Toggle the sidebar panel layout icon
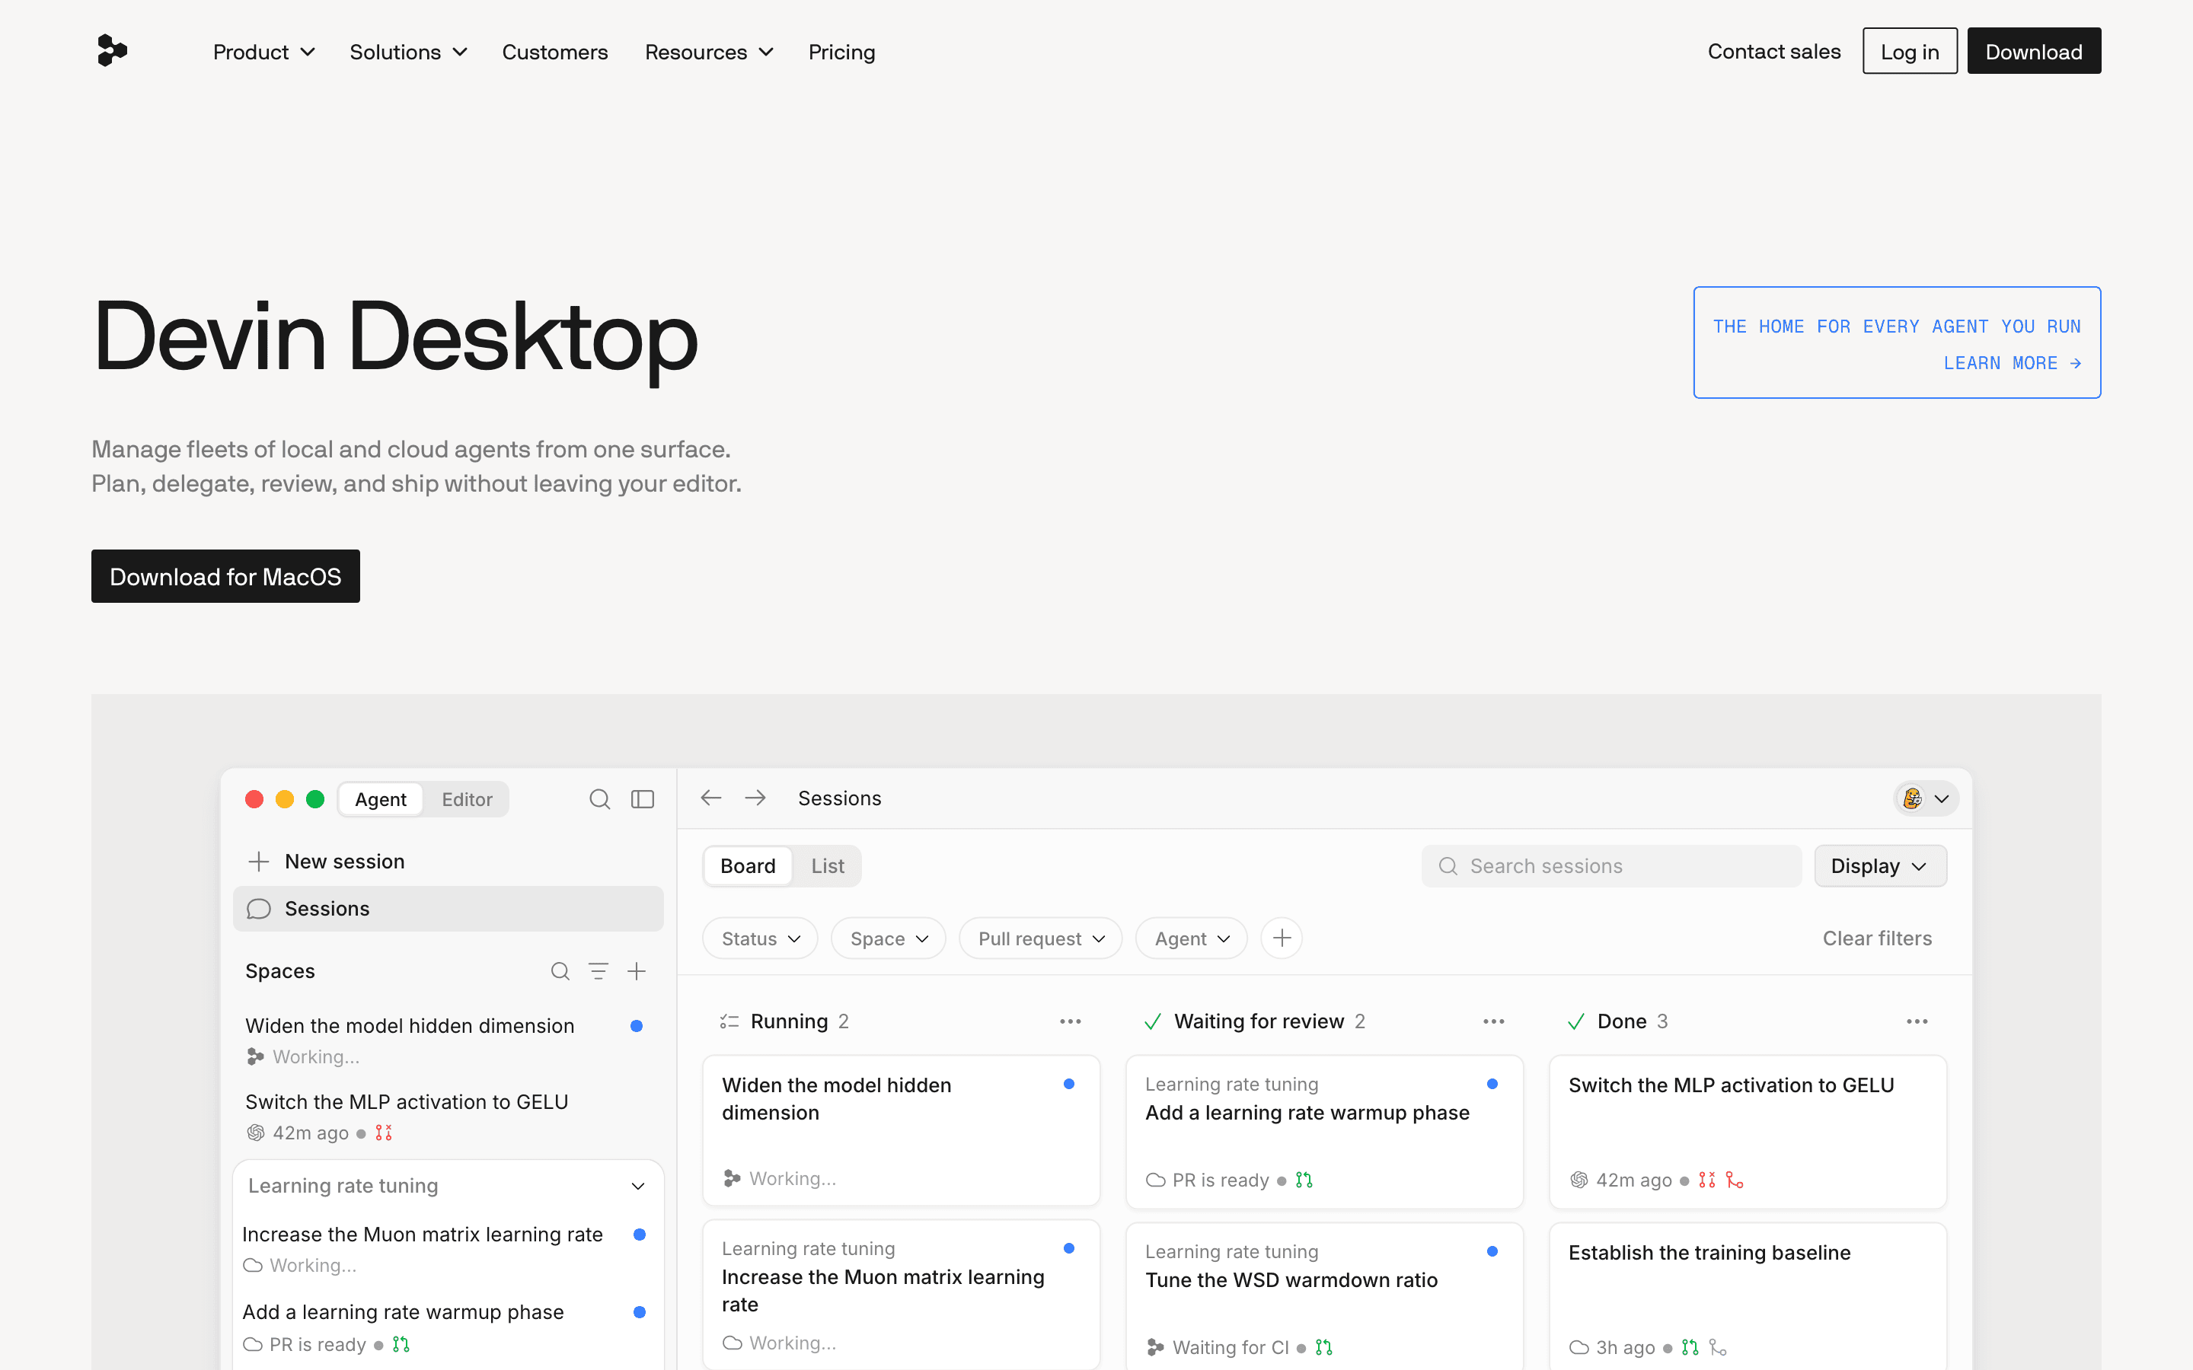 click(643, 799)
